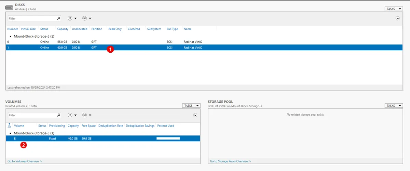
Task: Sort disks by Unallocated column
Action: [80, 29]
